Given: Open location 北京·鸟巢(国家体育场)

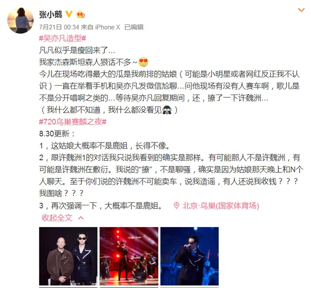Looking at the screenshot, I should 221,206.
